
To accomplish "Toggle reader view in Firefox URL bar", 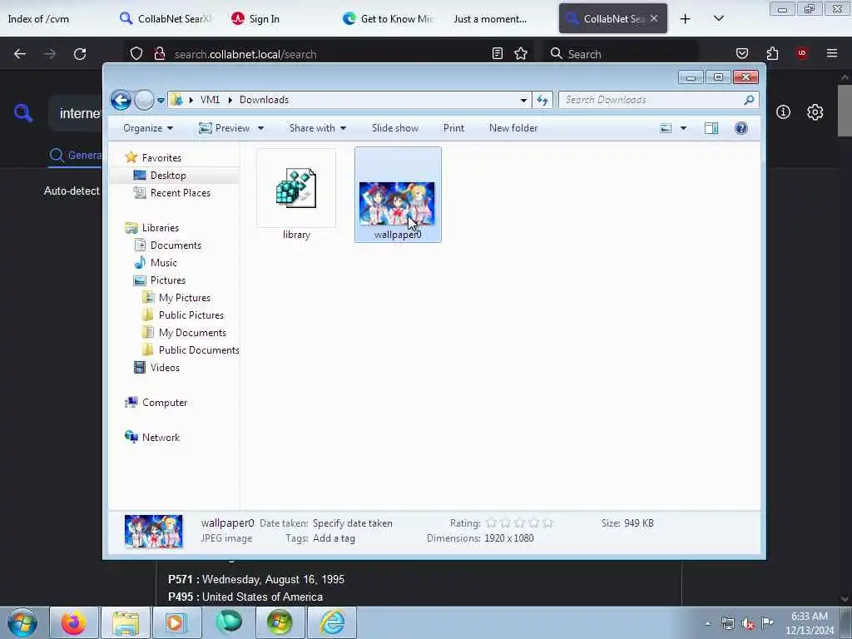I will (498, 53).
